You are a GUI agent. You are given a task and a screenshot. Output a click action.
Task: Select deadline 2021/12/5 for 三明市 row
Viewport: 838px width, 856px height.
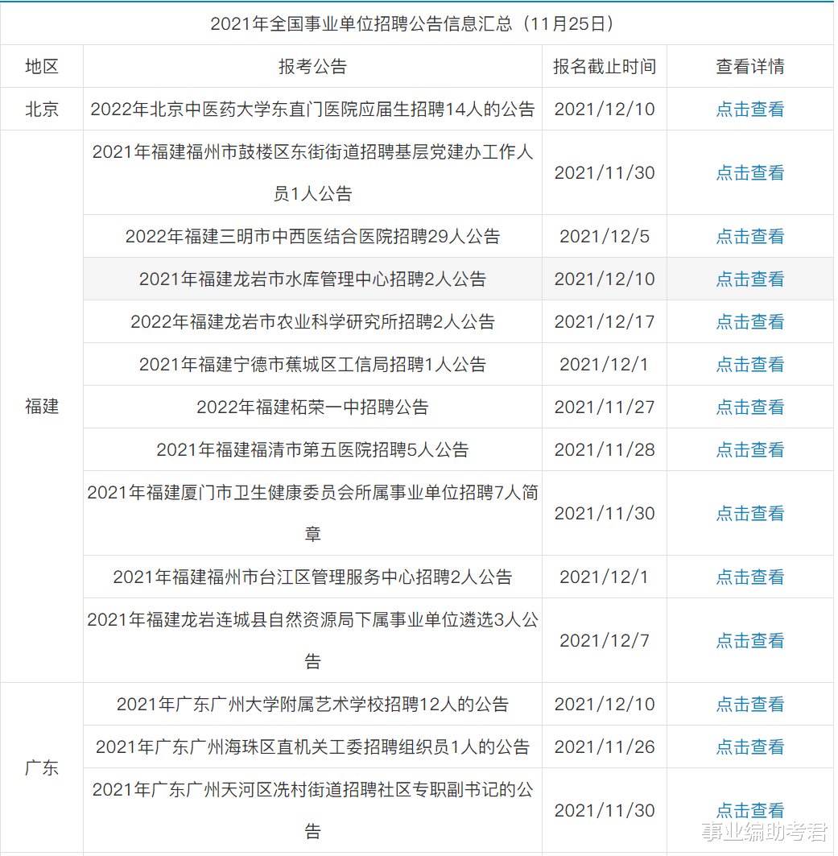605,237
